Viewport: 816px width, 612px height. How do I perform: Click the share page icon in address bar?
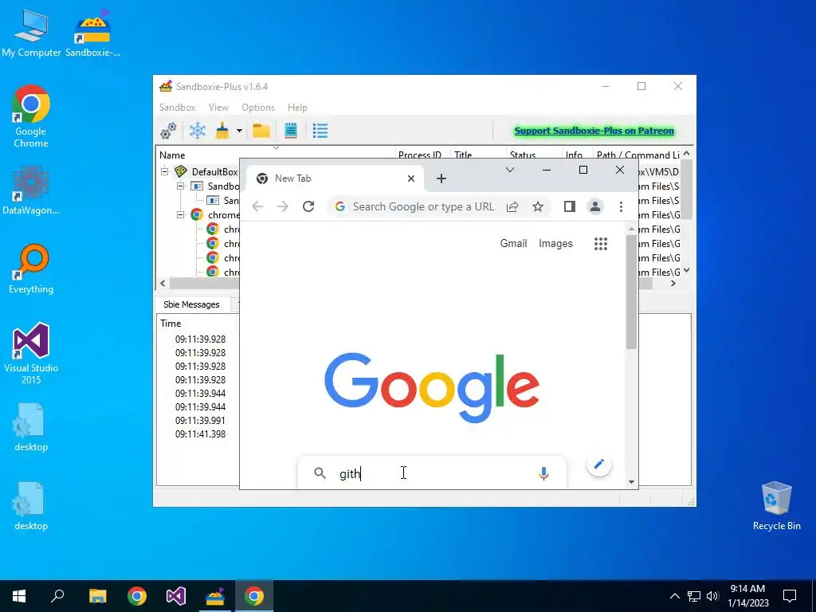click(512, 206)
